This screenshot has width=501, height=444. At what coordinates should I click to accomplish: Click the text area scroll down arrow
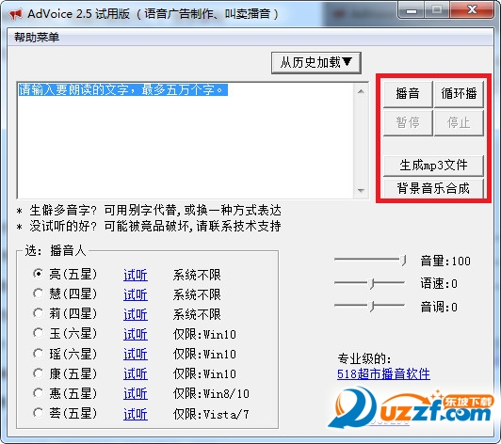coord(361,191)
